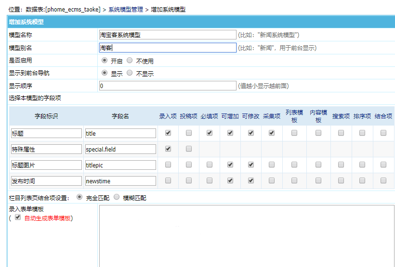
Task: Click the 标题 field label input
Action: tap(46, 133)
